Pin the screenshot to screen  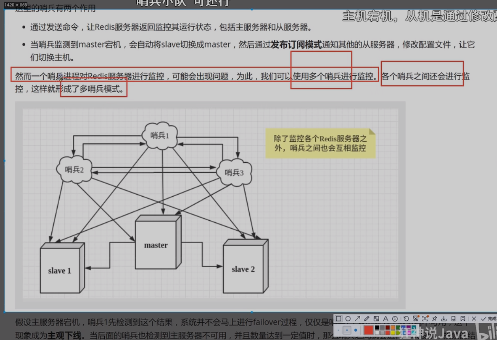tap(434, 319)
